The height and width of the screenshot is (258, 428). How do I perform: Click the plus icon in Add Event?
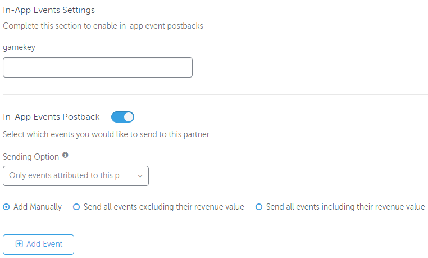19,244
